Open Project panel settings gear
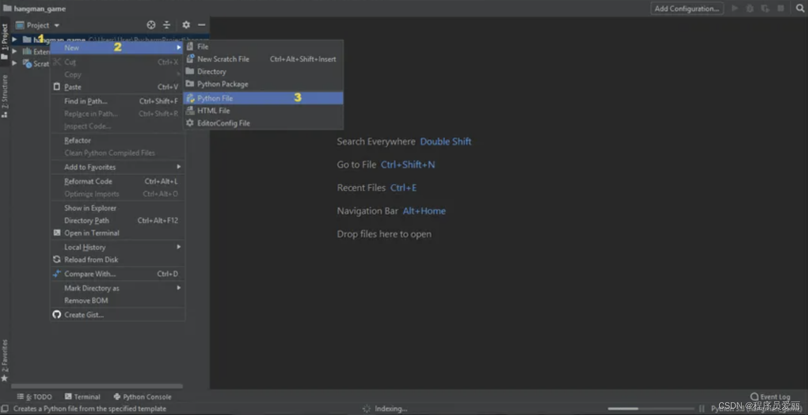This screenshot has height=415, width=808. click(186, 25)
